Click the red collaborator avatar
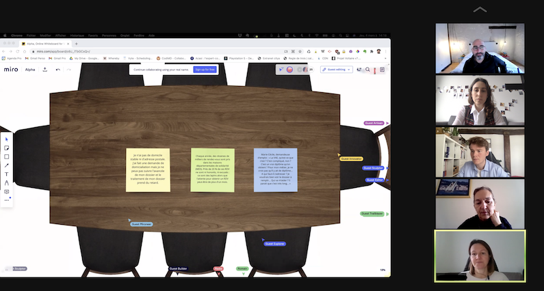 click(x=289, y=70)
